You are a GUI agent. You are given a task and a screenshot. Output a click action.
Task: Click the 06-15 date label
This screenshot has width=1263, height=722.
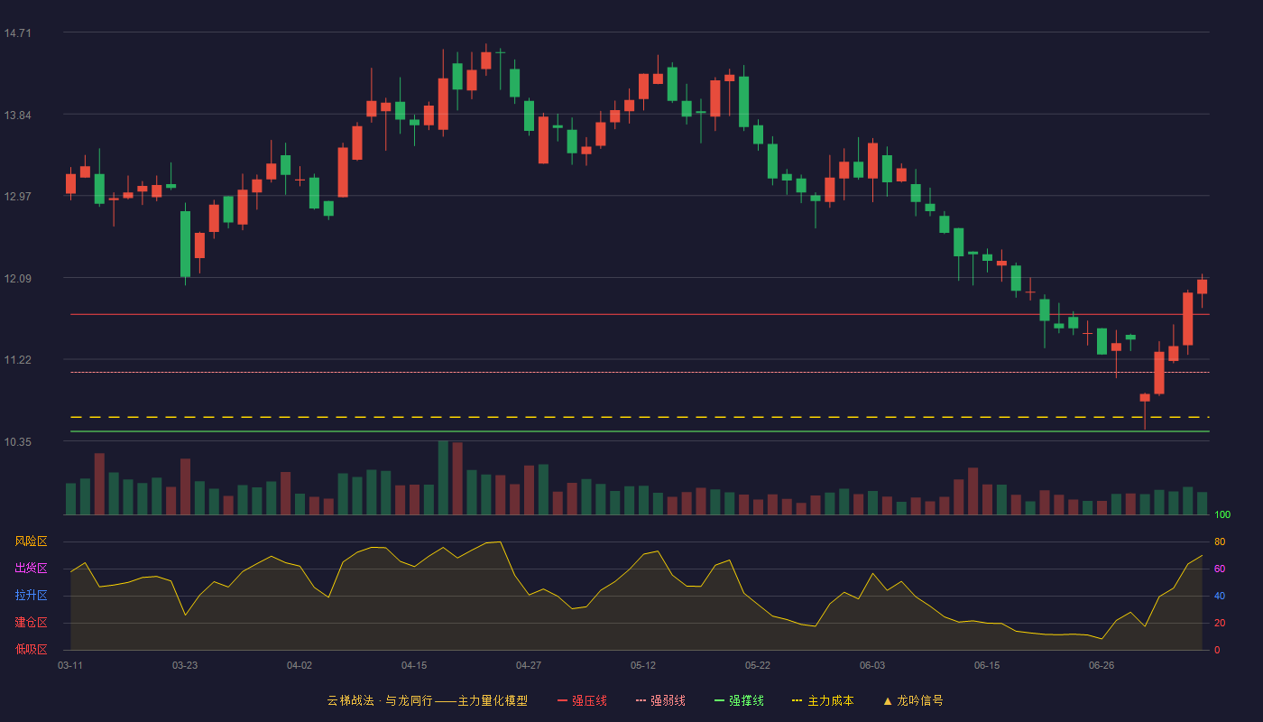[987, 665]
